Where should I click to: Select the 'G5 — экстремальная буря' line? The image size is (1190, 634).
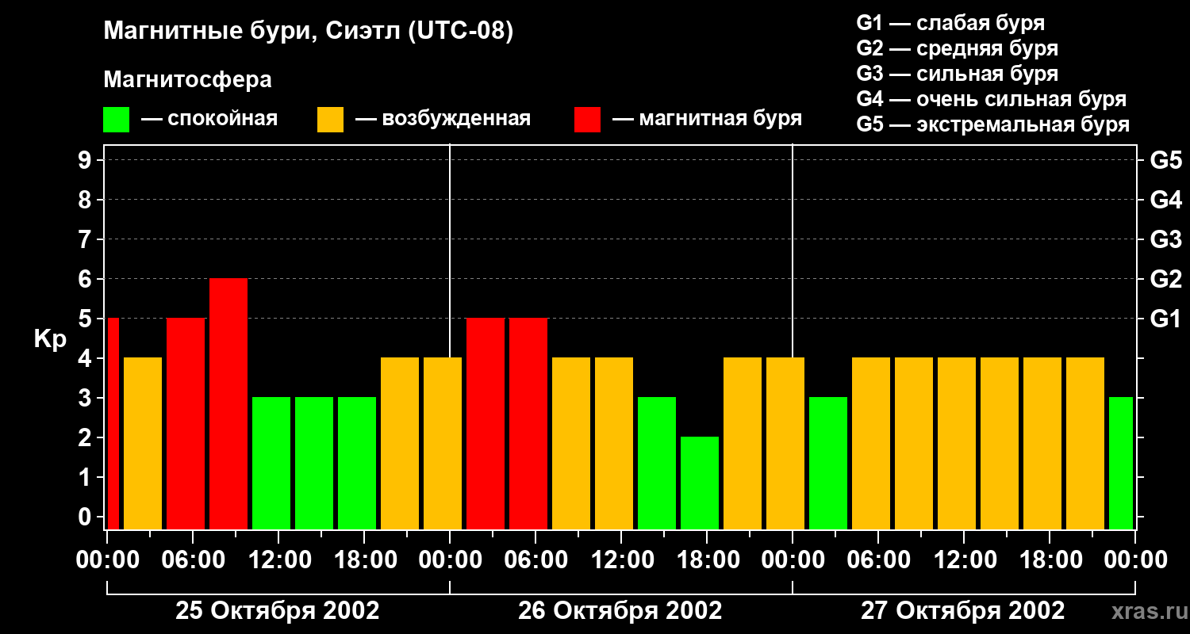click(993, 124)
